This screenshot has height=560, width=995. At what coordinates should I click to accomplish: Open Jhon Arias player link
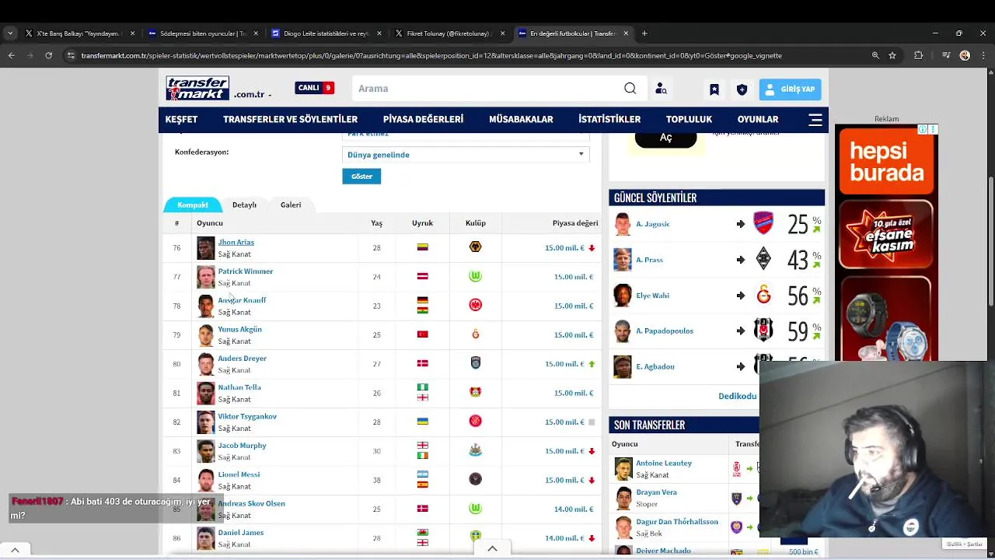[236, 242]
